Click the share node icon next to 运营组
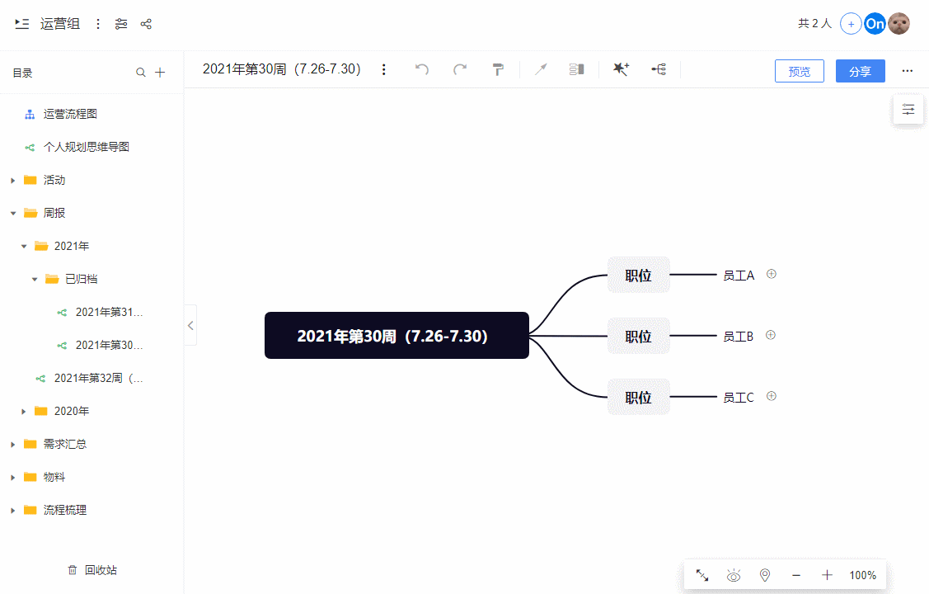The width and height of the screenshot is (929, 594). 146,23
